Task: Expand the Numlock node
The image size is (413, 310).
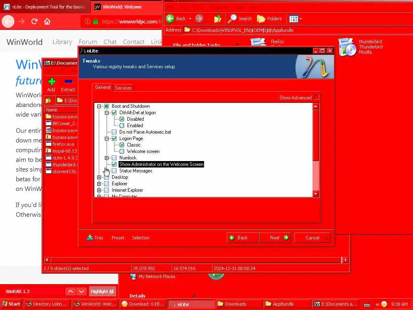Action: click(106, 158)
